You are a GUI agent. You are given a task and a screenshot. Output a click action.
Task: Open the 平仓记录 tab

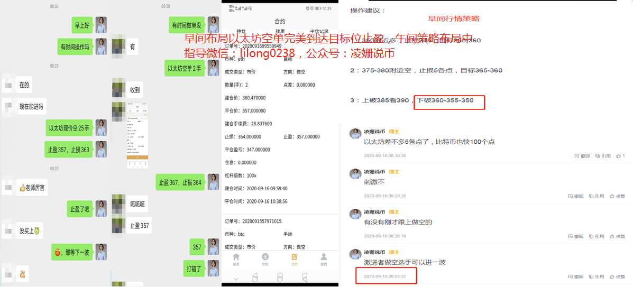click(x=319, y=31)
